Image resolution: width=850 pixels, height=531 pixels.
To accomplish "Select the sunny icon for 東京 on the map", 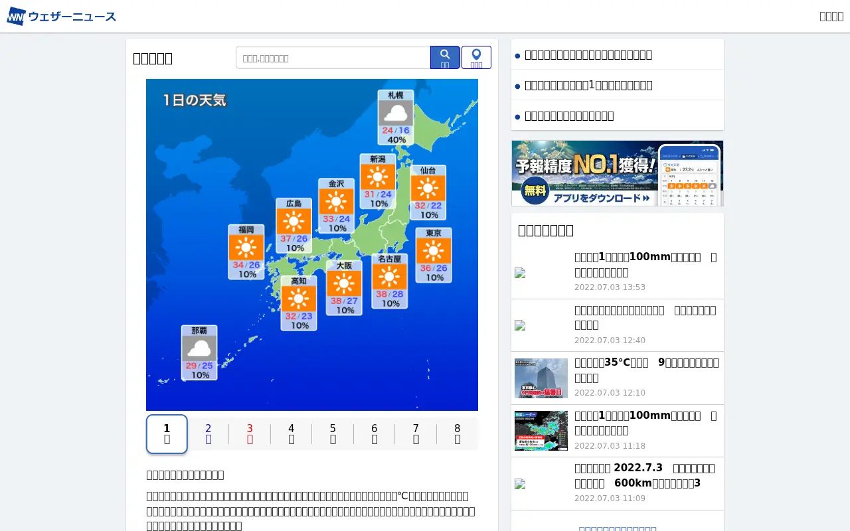I will coord(434,251).
